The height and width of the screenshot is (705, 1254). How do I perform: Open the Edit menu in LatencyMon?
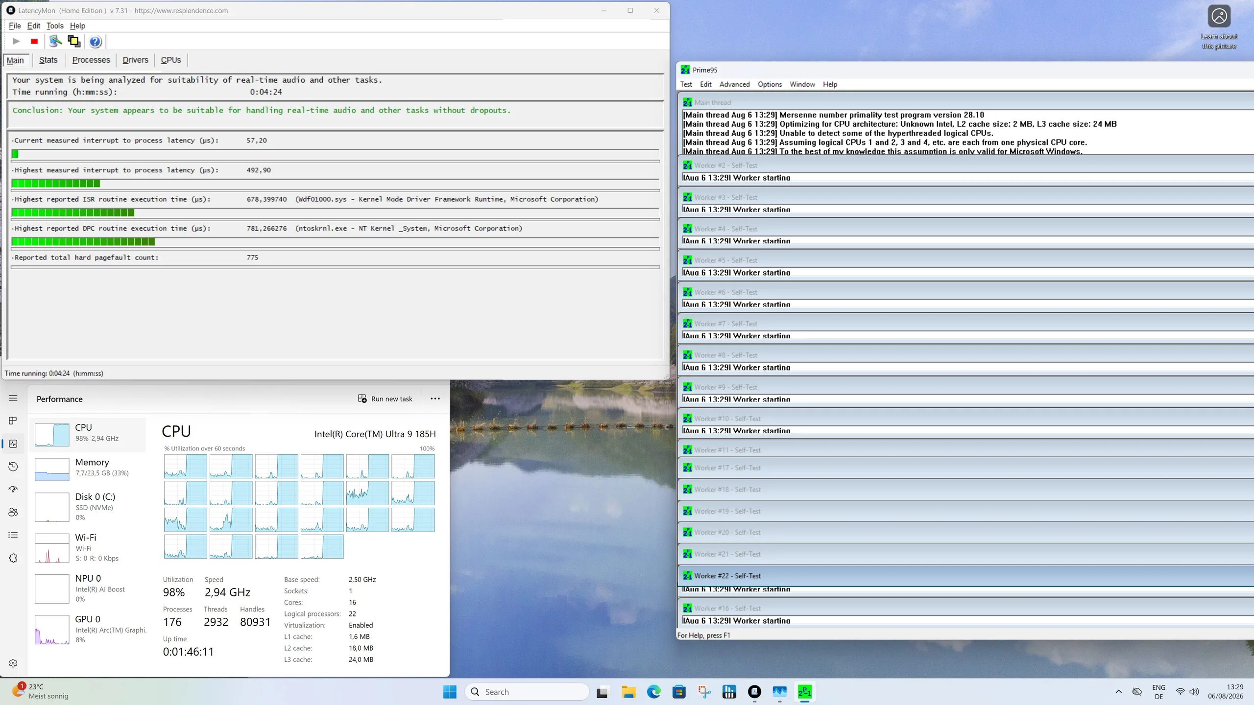[34, 26]
